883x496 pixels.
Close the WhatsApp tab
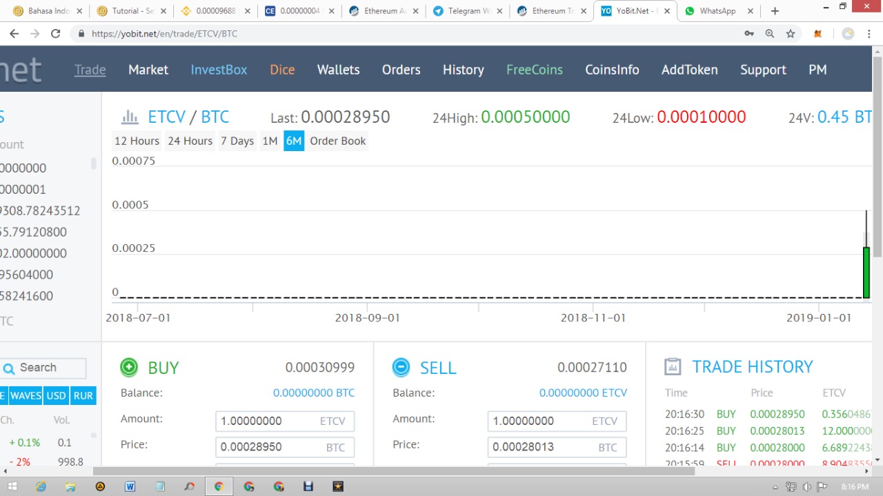pyautogui.click(x=750, y=11)
